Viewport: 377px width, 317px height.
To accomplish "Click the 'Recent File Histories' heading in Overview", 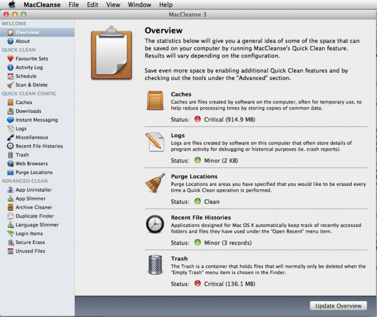I will click(x=201, y=218).
